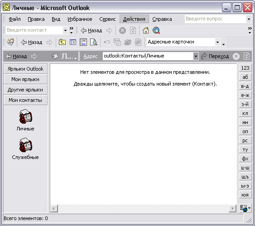Click the Print Preview magnifier icon
This screenshot has height=226, width=255.
94,42
